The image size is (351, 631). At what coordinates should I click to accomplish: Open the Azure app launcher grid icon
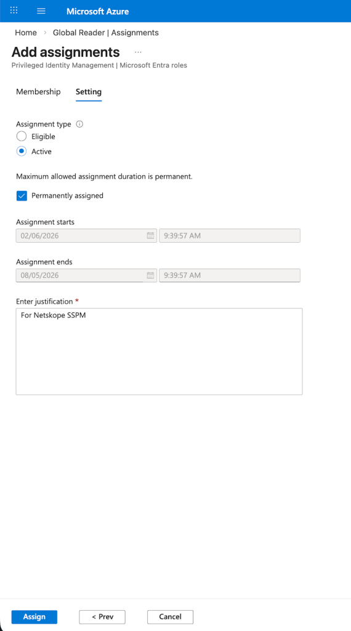pos(14,11)
